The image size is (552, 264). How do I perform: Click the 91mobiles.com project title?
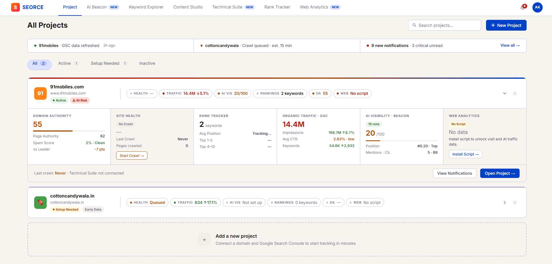[x=67, y=87]
